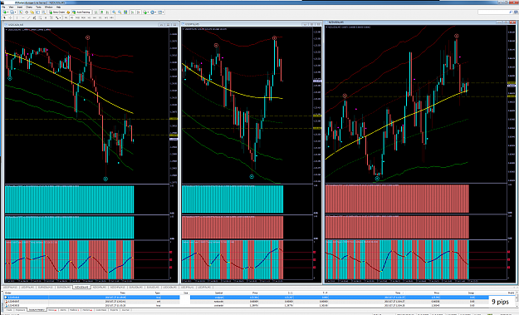This screenshot has width=519, height=315.
Task: Click the Zoom In magnifier icon
Action: 115,12
